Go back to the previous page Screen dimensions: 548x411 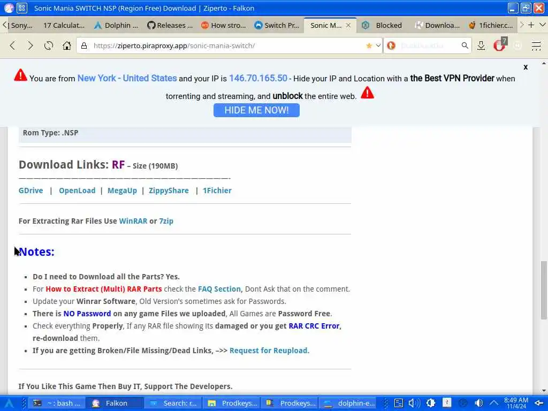(13, 45)
